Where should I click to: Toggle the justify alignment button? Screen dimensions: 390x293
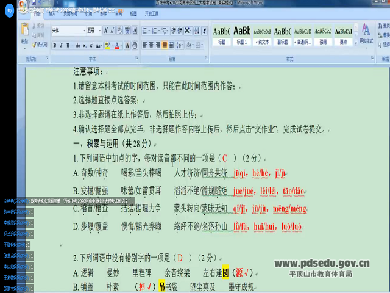163,45
